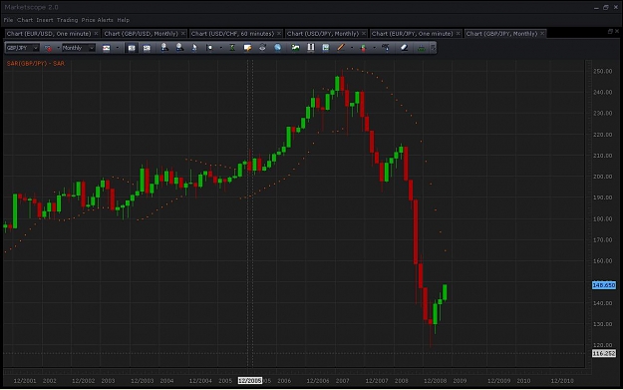Click the grid table toolbar icon
The width and height of the screenshot is (623, 390).
325,48
